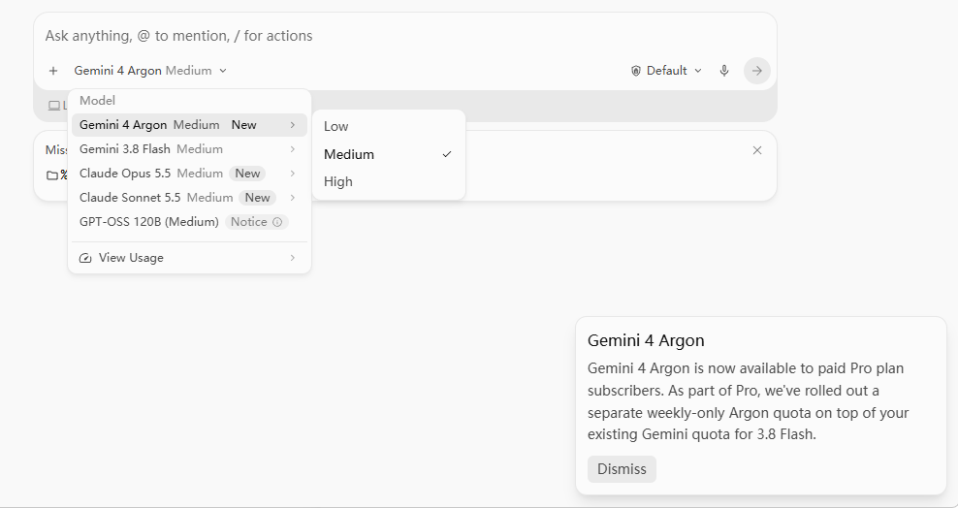Image resolution: width=958 pixels, height=508 pixels.
Task: Choose Medium reasoning level
Action: click(389, 154)
